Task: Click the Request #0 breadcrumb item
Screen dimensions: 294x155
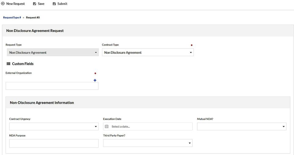Action: click(x=33, y=17)
